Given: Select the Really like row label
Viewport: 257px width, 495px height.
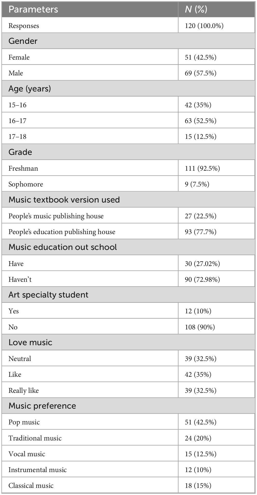Looking at the screenshot, I should pos(23,391).
